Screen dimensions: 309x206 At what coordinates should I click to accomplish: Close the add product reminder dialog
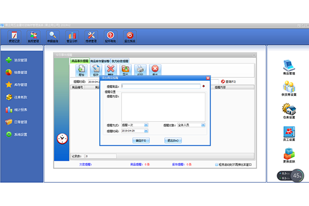click(x=208, y=78)
